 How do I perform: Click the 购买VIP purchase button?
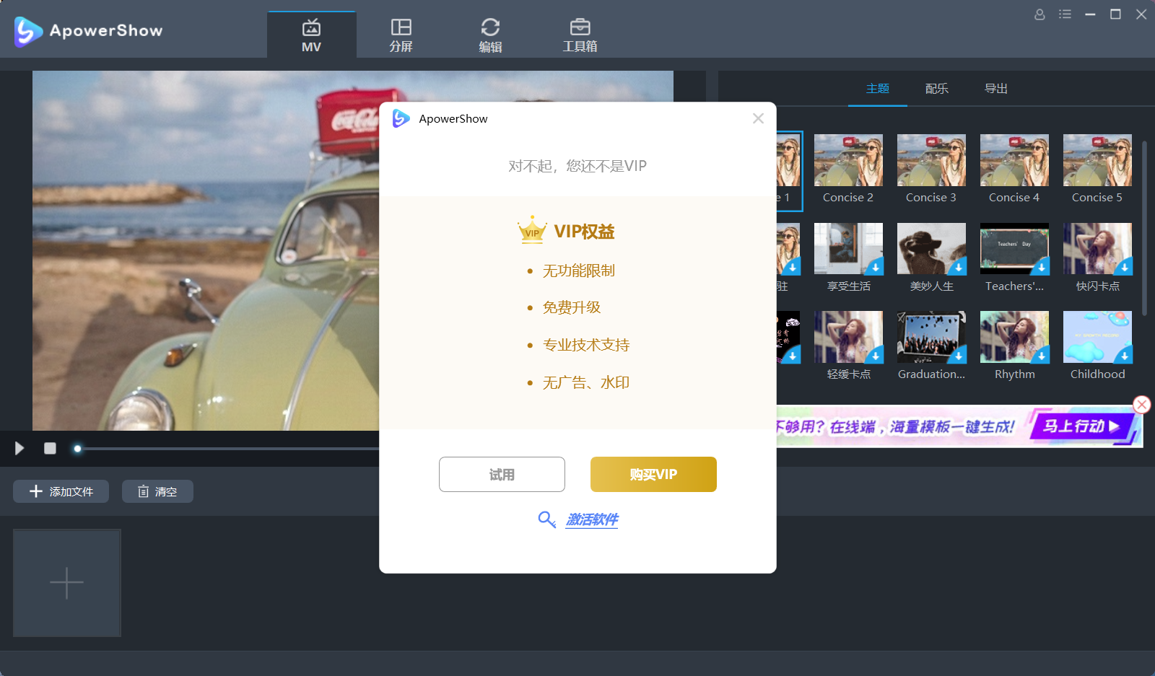coord(653,474)
